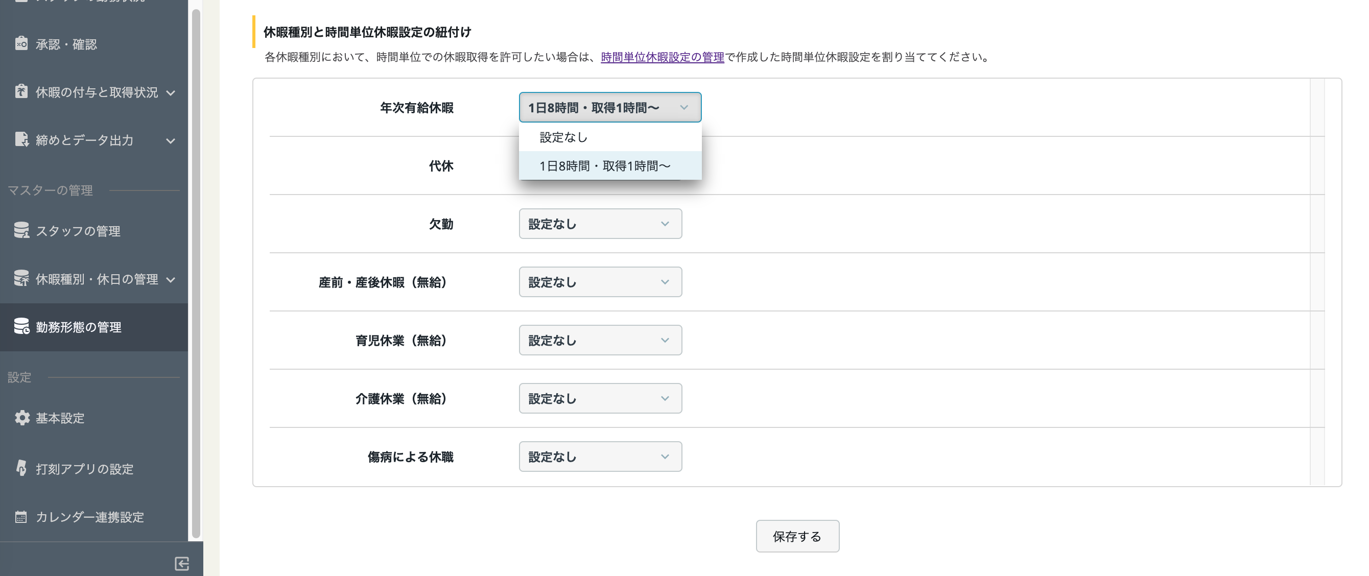Open カレンダー連携設定 menu item
Image resolution: width=1369 pixels, height=576 pixels.
(x=94, y=517)
